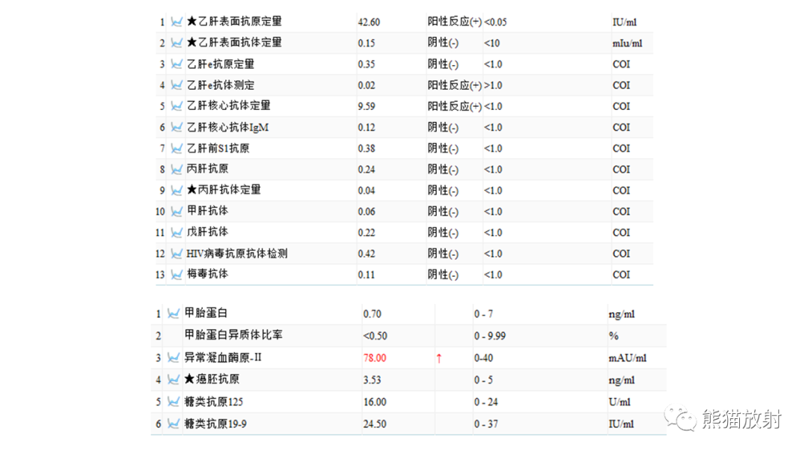Select the ★乙肝表面抗体定量 test name
The image size is (808, 455).
tap(234, 43)
